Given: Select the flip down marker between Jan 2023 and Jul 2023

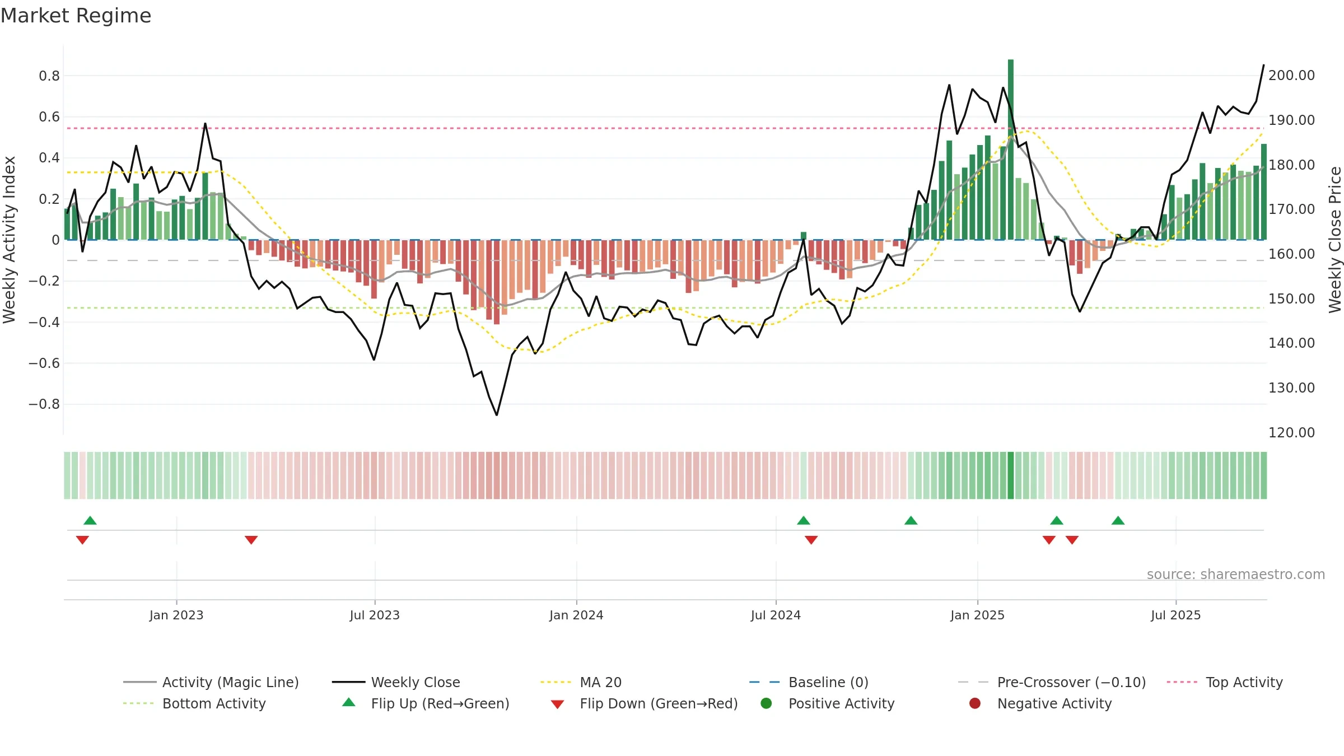Looking at the screenshot, I should click(251, 540).
